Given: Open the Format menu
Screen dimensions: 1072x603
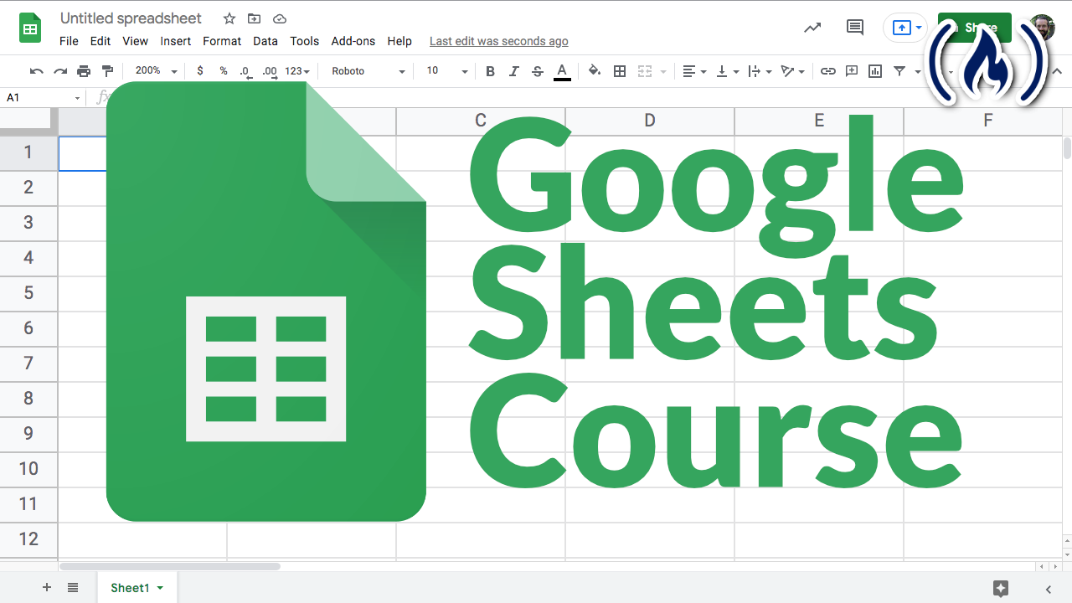Looking at the screenshot, I should point(222,41).
